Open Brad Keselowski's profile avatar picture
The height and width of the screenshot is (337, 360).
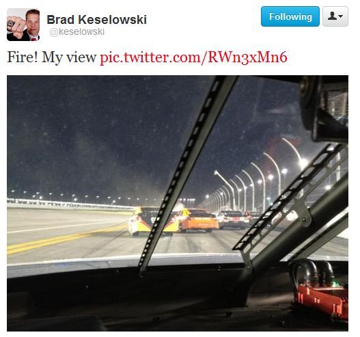pyautogui.click(x=23, y=25)
